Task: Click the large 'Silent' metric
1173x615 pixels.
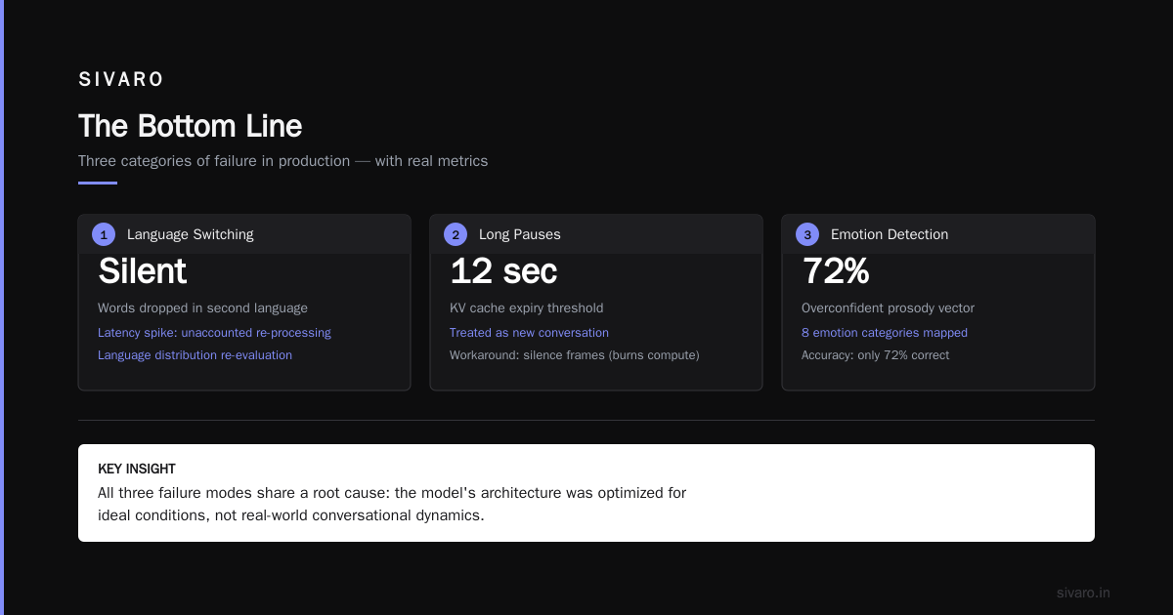Action: pyautogui.click(x=143, y=271)
